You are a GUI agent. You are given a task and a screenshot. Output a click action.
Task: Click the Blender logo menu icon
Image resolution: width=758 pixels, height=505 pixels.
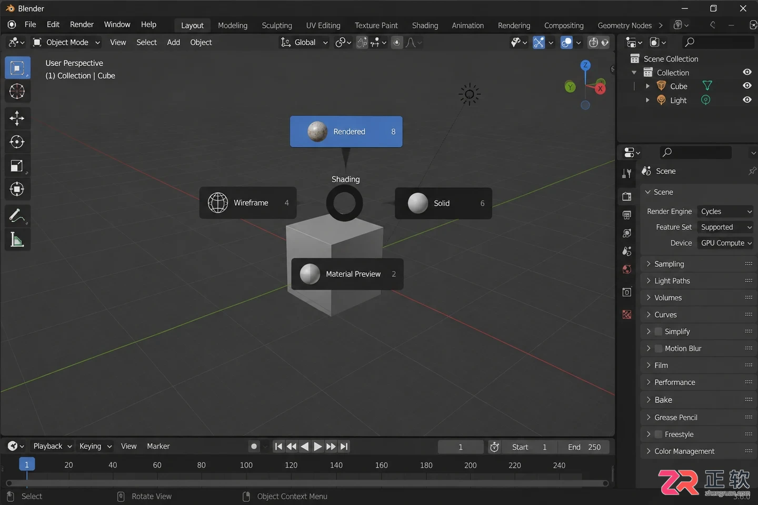pyautogui.click(x=12, y=25)
